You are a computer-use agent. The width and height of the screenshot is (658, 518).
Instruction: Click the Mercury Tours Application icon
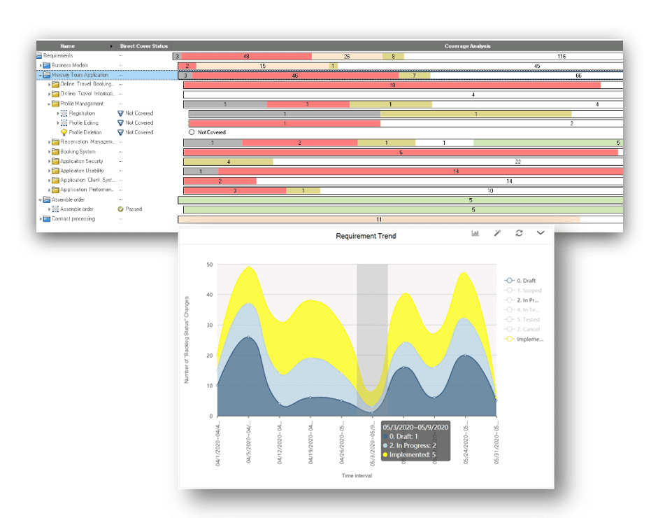[47, 75]
